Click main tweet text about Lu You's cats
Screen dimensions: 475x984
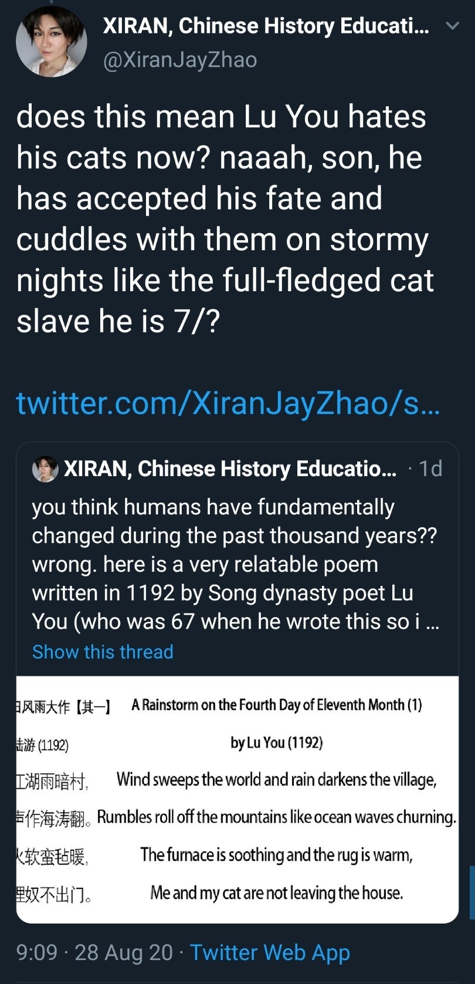pyautogui.click(x=225, y=218)
